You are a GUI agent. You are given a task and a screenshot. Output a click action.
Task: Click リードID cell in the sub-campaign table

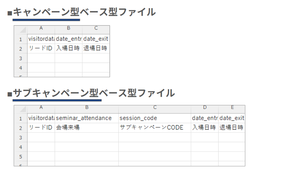coord(41,128)
